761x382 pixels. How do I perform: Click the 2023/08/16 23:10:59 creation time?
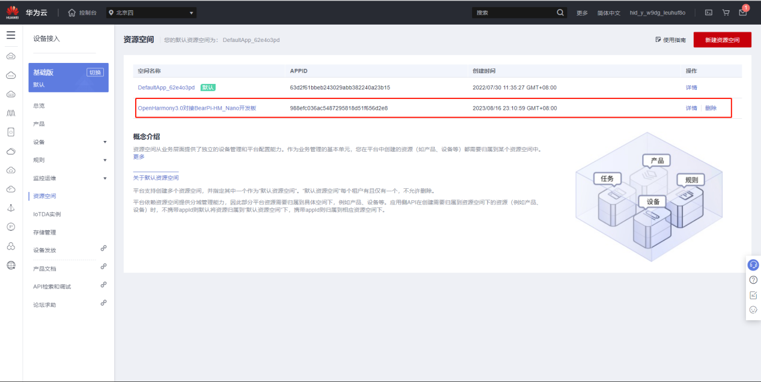515,109
